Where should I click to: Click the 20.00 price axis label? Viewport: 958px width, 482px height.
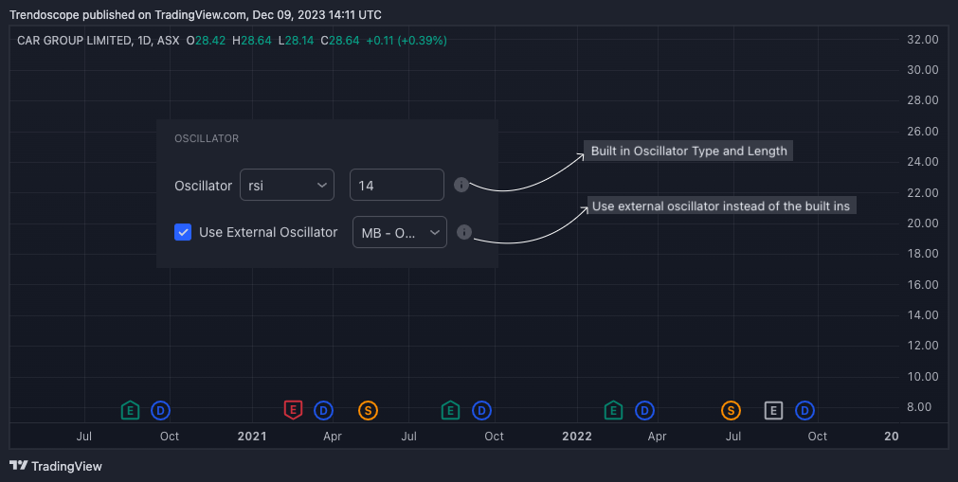(923, 223)
